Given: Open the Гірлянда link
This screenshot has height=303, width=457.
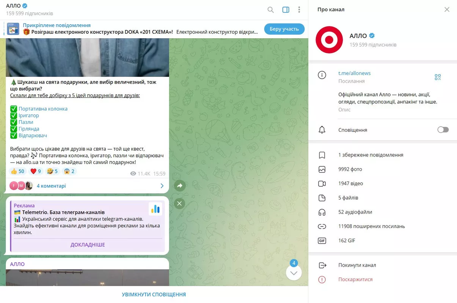Looking at the screenshot, I should pos(29,129).
